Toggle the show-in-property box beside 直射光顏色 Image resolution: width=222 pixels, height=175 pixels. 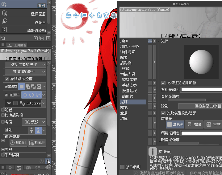150,90
